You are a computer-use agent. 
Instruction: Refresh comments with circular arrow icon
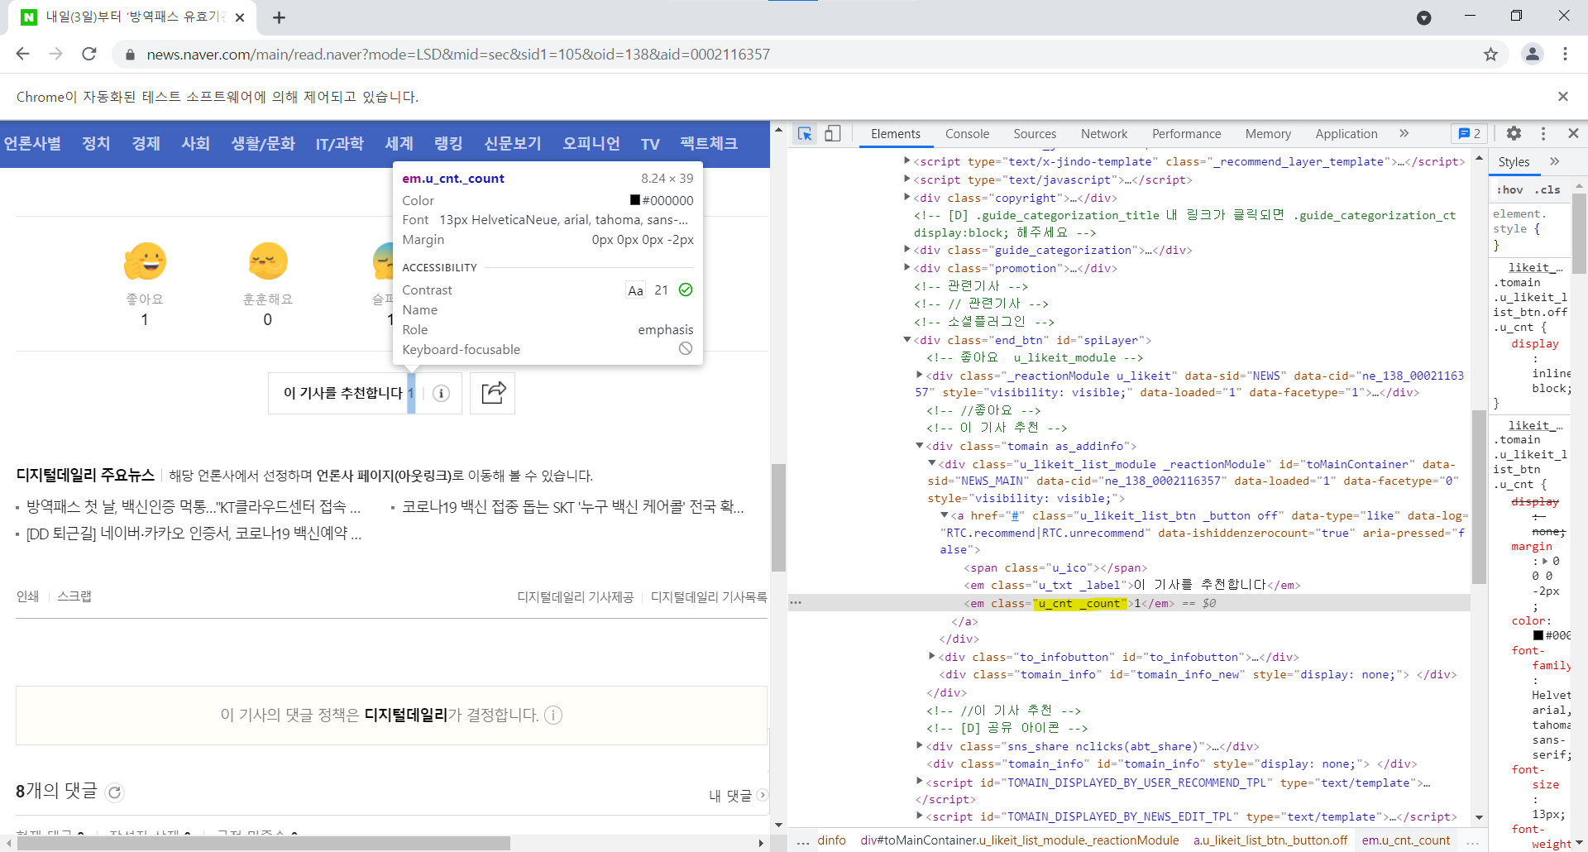(115, 792)
